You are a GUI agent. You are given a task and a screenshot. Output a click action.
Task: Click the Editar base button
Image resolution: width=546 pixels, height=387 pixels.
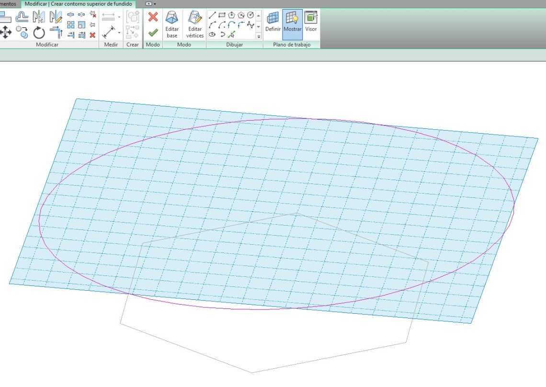[x=172, y=25]
